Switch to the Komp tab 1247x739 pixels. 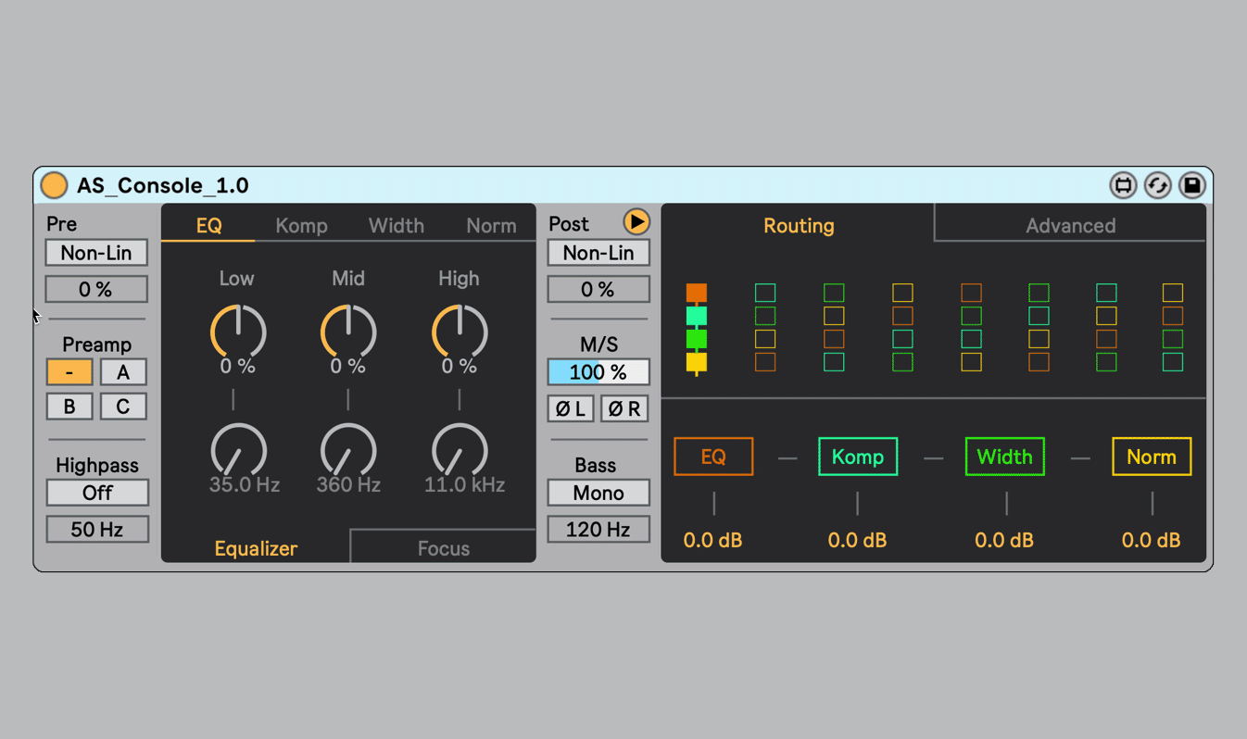tap(301, 226)
